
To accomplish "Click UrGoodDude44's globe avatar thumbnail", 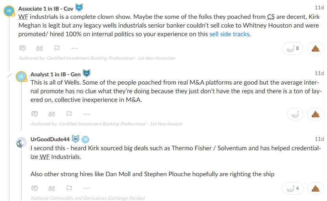I will (21, 142).
